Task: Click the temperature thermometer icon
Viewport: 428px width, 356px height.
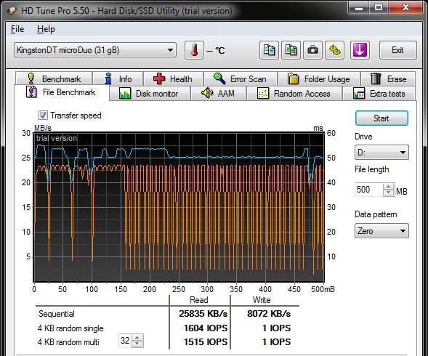Action: (194, 50)
